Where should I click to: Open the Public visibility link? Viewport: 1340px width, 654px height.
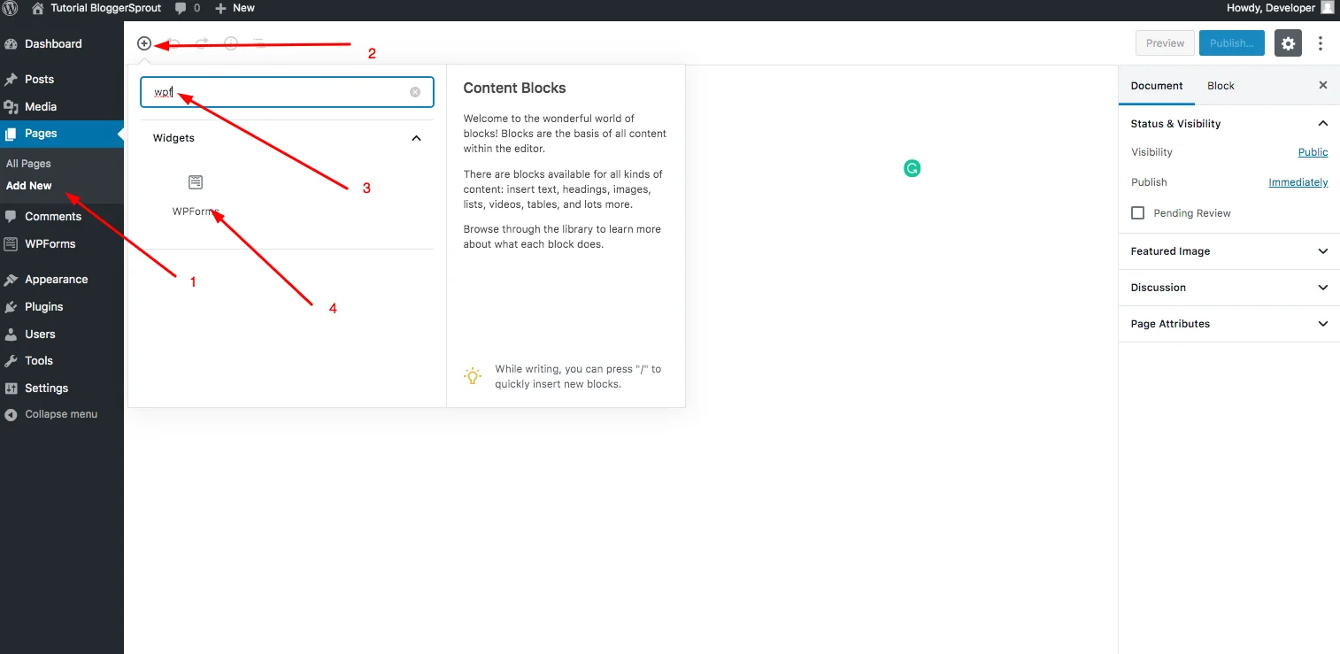coord(1313,151)
